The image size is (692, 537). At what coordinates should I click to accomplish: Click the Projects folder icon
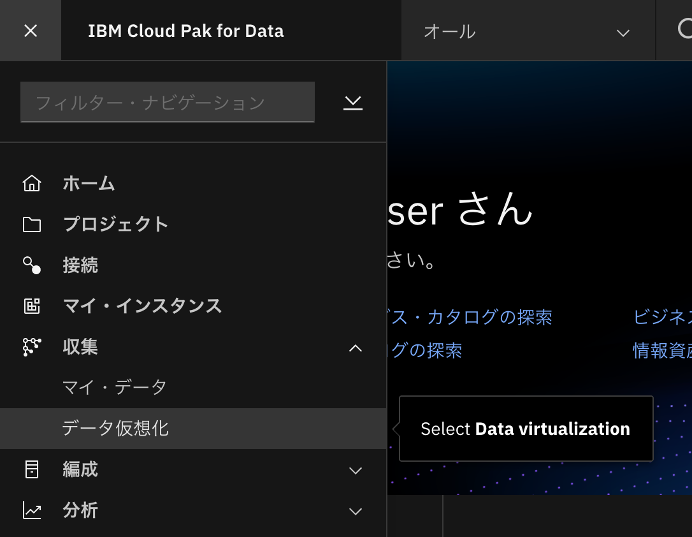pyautogui.click(x=32, y=224)
